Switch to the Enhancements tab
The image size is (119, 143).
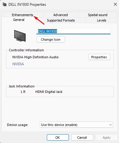tap(22, 15)
